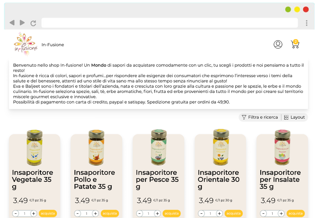The width and height of the screenshot is (319, 218).
Task: Click quantity field of Pollo e Patate
Action: pos(86,214)
